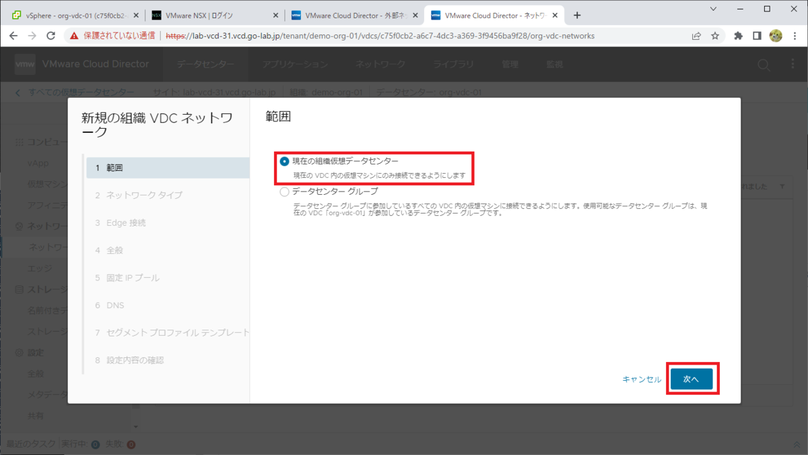Screen dimensions: 808x455
Task: Select wizard step 1 範囲
Action: [168, 168]
